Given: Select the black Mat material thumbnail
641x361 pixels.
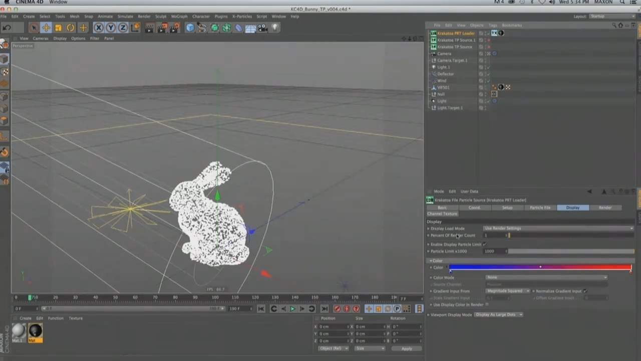Looking at the screenshot, I should [35, 330].
